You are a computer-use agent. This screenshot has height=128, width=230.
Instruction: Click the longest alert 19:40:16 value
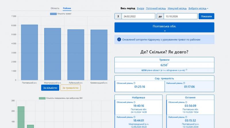pyautogui.click(x=139, y=106)
